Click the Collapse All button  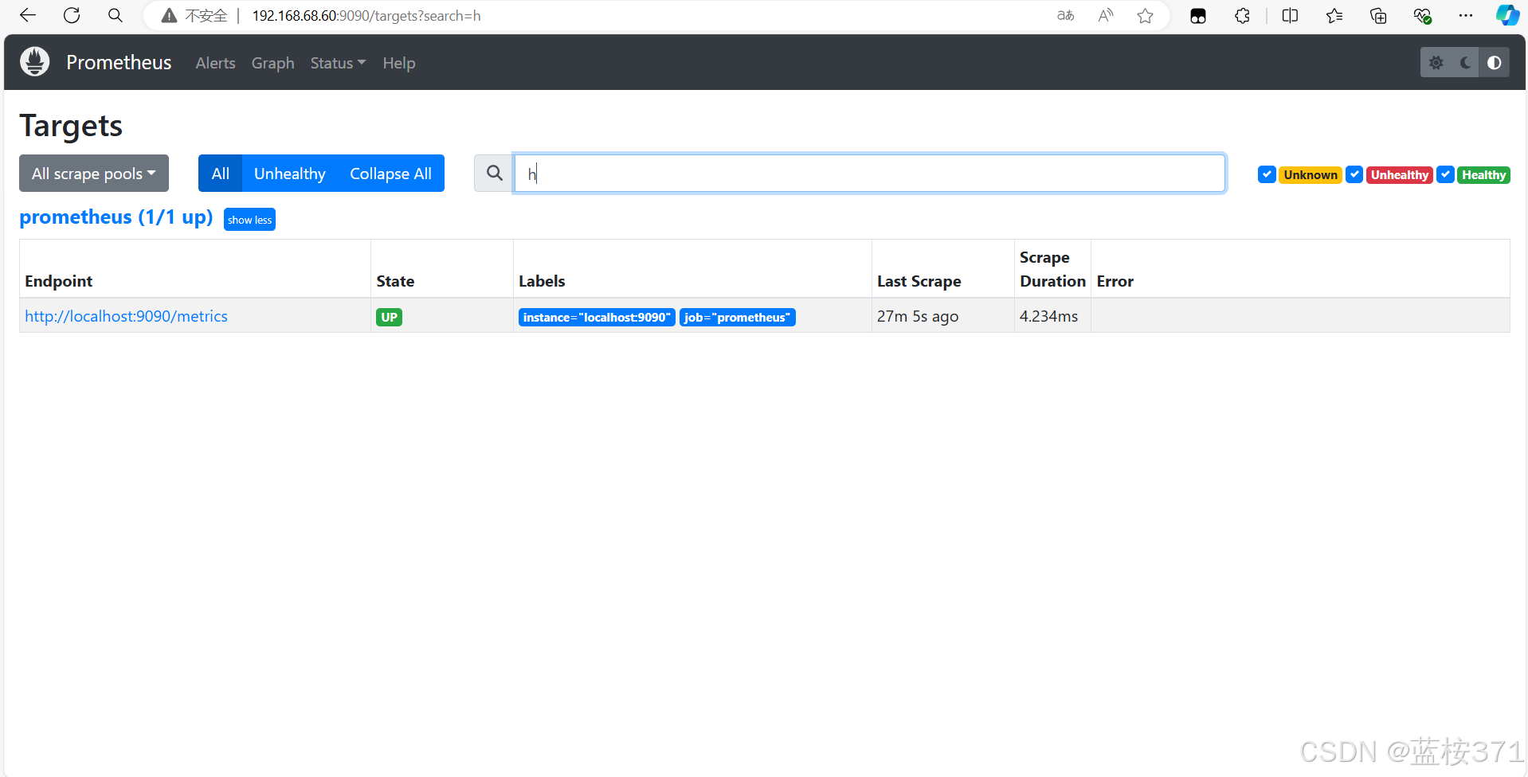point(390,173)
